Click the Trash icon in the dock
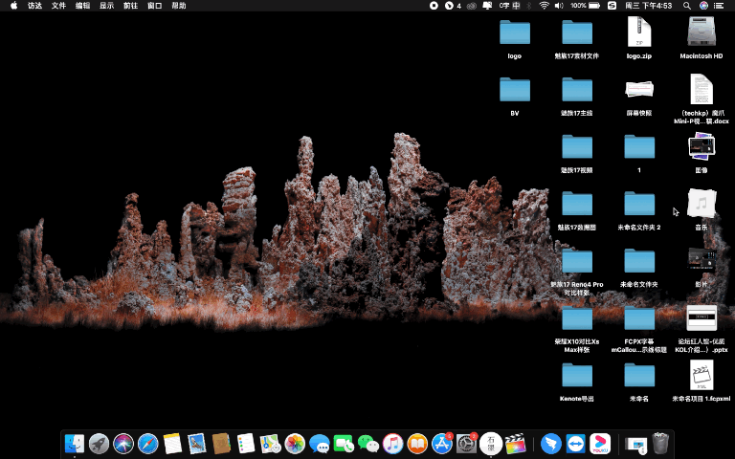 660,444
